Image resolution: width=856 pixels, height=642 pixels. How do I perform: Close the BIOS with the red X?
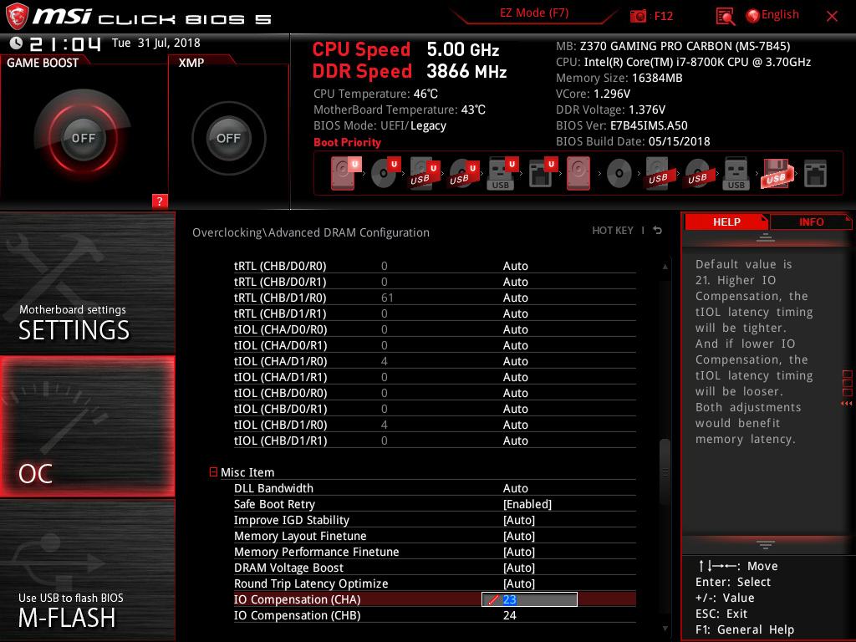tap(832, 17)
